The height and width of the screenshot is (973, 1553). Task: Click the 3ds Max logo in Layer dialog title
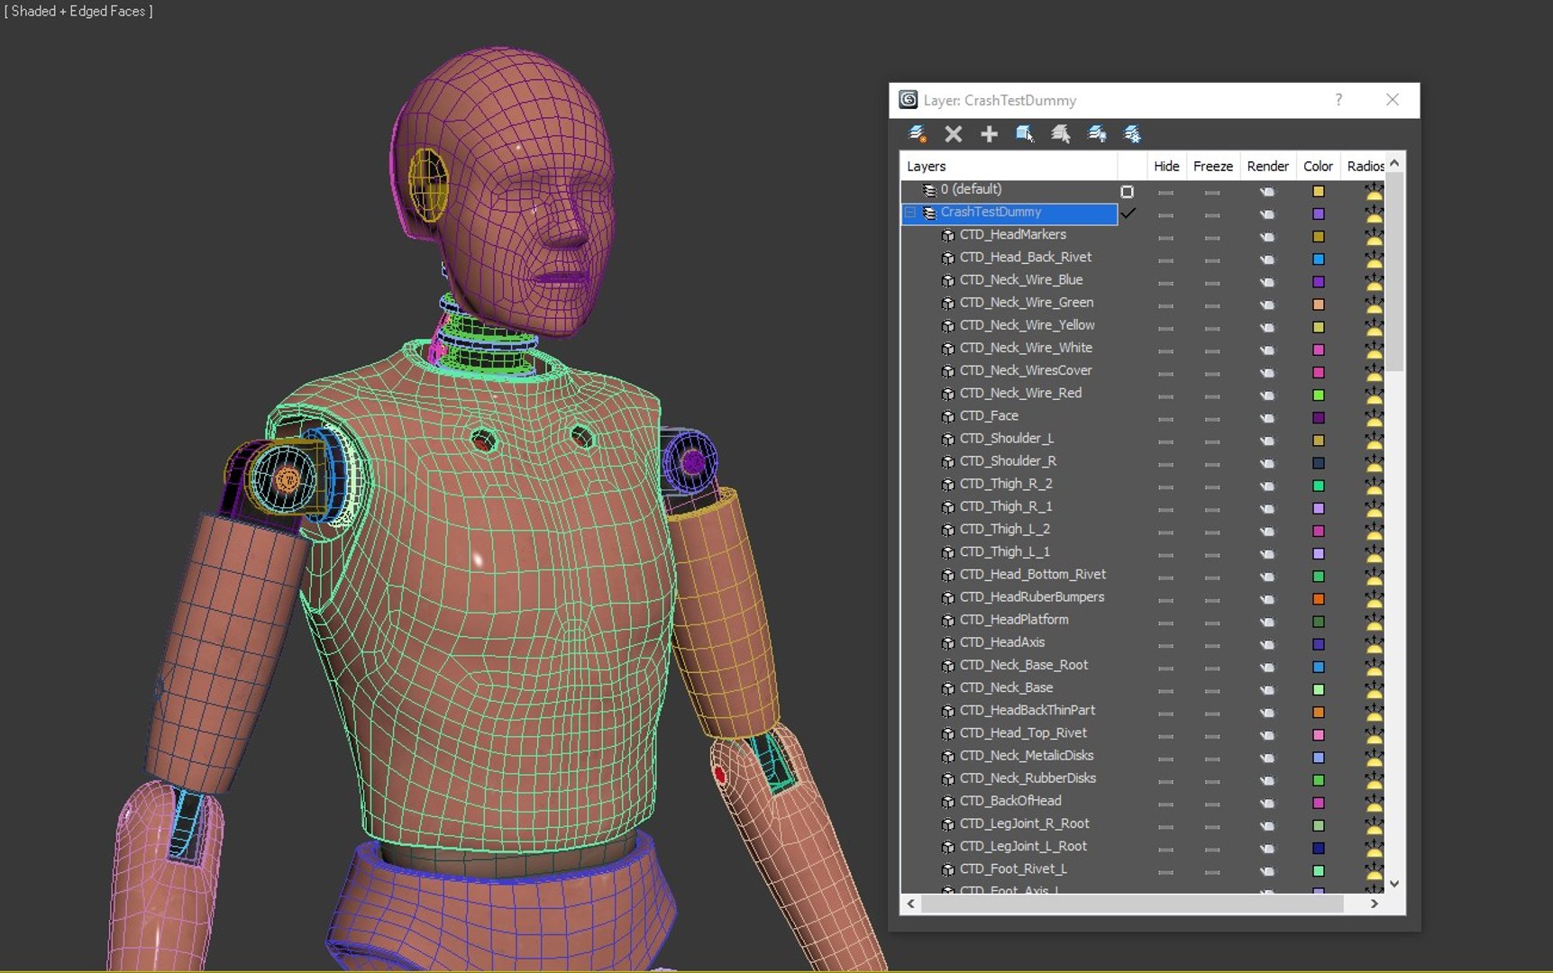(x=909, y=100)
